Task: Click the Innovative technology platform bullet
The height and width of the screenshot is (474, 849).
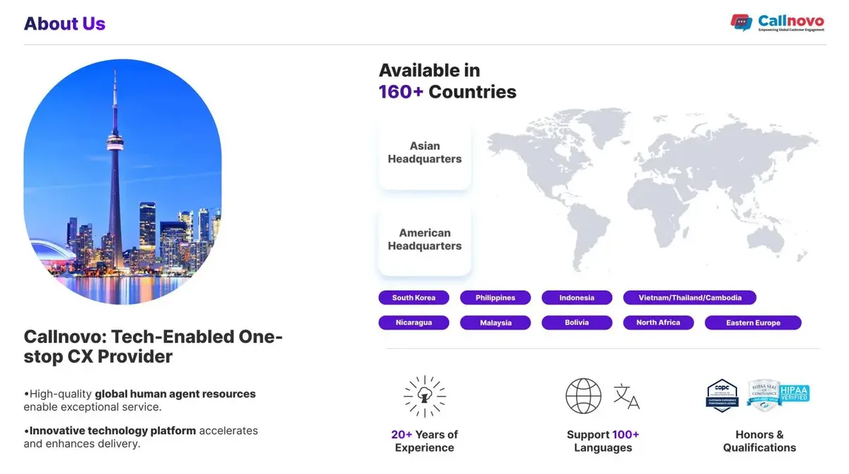Action: (x=141, y=437)
